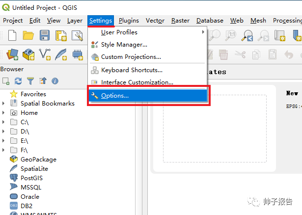Open the Project menu
The image size is (302, 215).
[13, 21]
